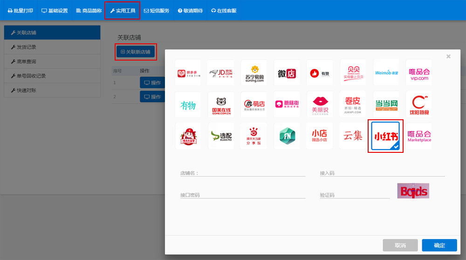Close the platform selection dialog
This screenshot has height=260, width=466.
448,56
